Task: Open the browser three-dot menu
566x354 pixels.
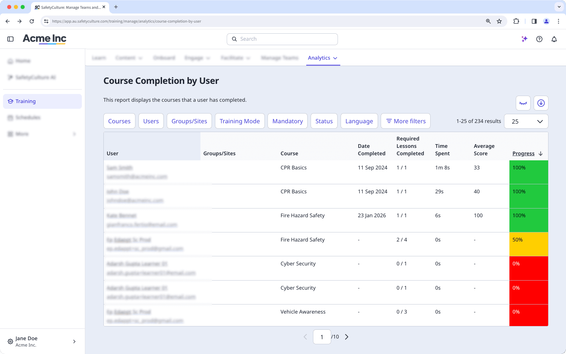Action: [x=559, y=21]
